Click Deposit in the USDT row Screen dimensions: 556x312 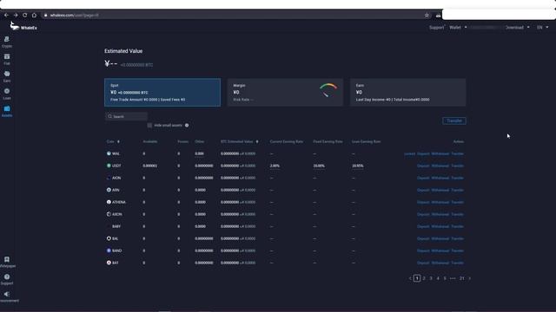click(423, 166)
